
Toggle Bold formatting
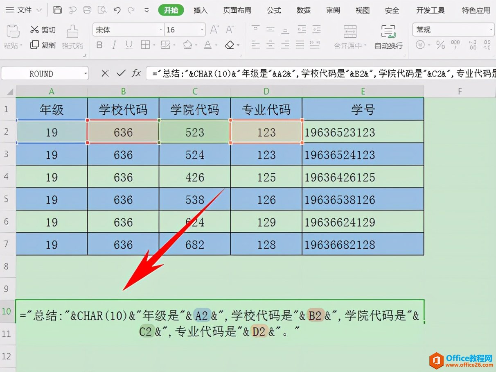coord(99,45)
